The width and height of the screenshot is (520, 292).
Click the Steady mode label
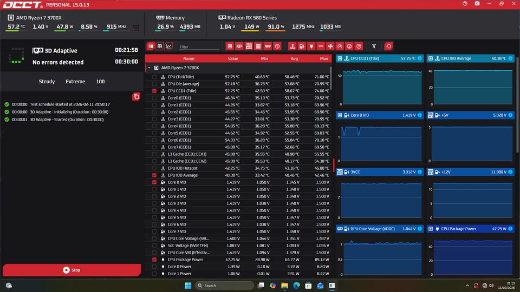47,82
